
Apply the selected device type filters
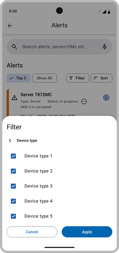[x=87, y=232]
